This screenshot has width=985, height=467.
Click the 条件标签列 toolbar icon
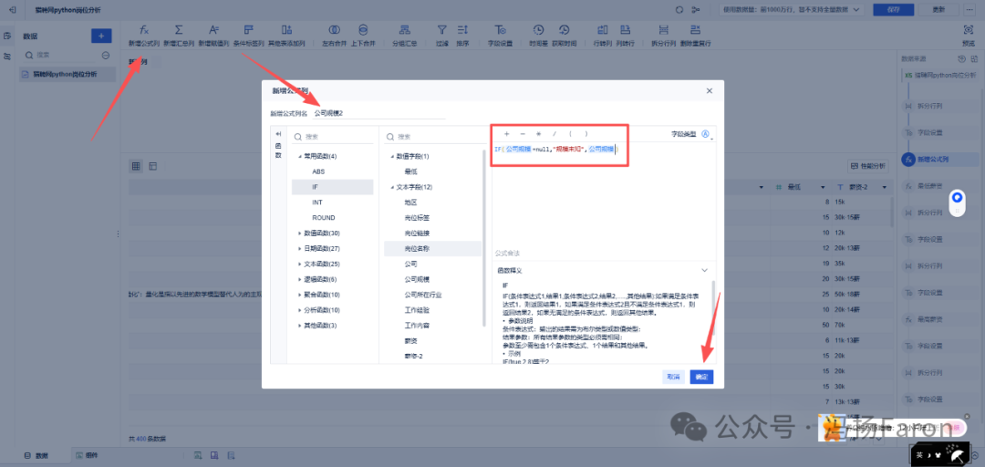tap(249, 29)
